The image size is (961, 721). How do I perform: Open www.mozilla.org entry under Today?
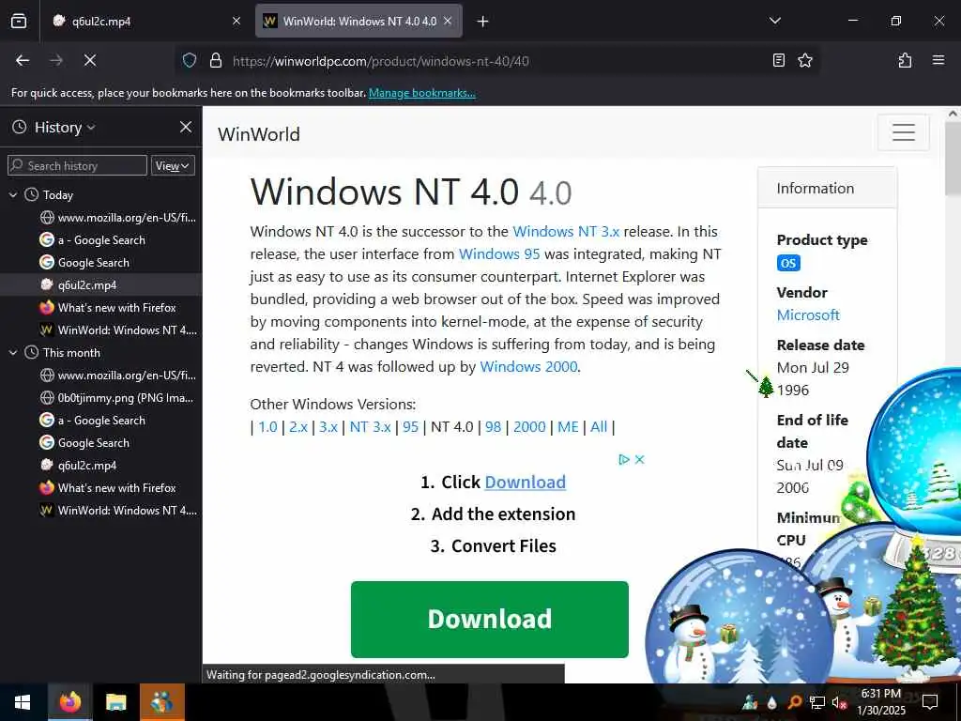[118, 218]
